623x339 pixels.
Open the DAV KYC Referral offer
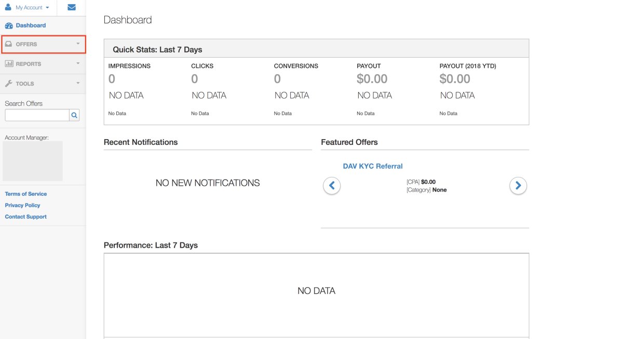click(x=373, y=166)
